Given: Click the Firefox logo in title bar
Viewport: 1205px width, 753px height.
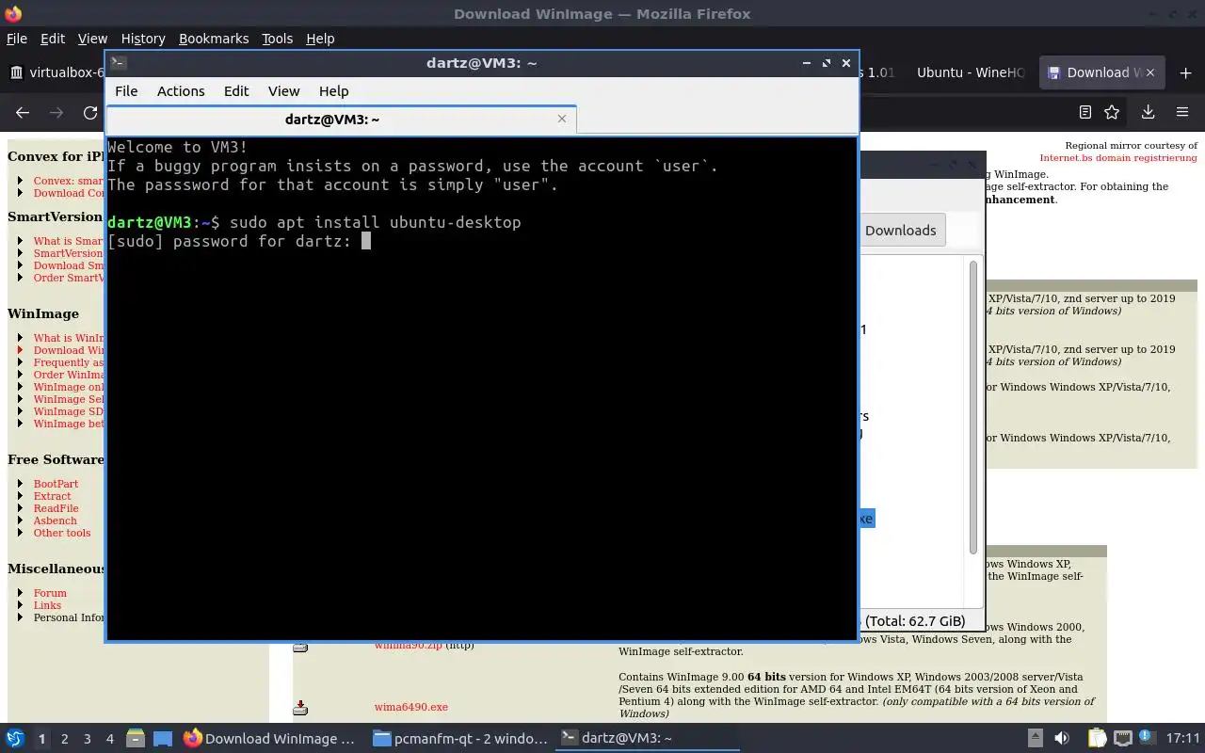Looking at the screenshot, I should (x=12, y=13).
